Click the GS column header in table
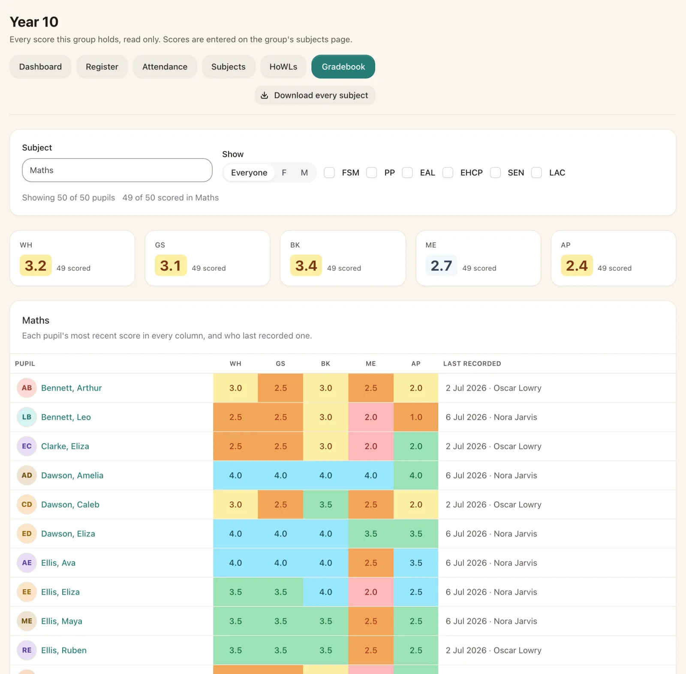The width and height of the screenshot is (686, 674). pyautogui.click(x=280, y=364)
